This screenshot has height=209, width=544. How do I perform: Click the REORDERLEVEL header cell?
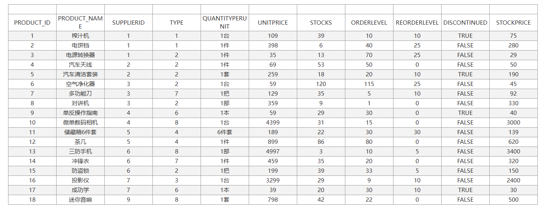tap(417, 23)
